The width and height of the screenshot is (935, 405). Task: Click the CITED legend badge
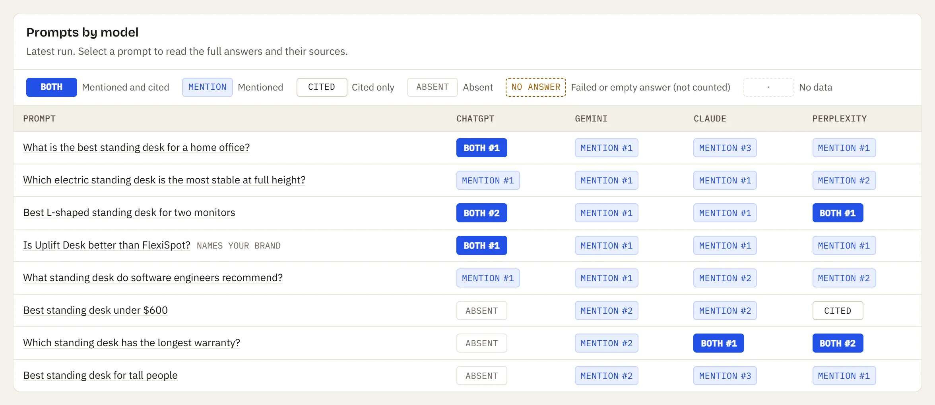point(322,87)
